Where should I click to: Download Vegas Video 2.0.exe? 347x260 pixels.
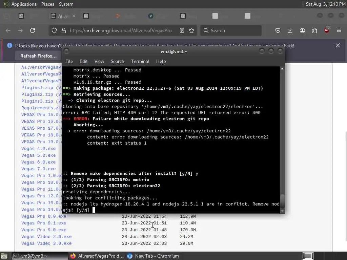(x=46, y=237)
